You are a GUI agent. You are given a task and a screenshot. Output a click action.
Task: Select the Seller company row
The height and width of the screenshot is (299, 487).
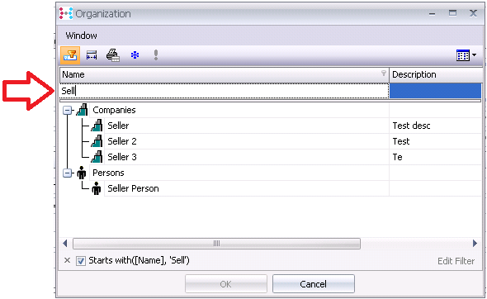(247, 126)
